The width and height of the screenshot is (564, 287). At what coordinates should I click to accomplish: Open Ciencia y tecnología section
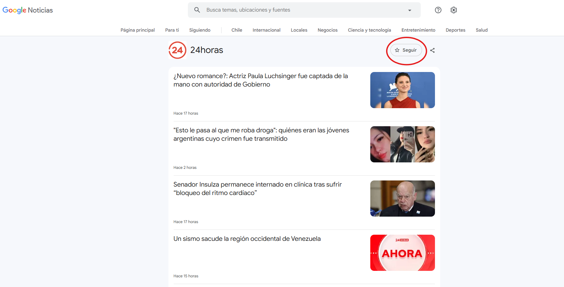click(x=369, y=30)
